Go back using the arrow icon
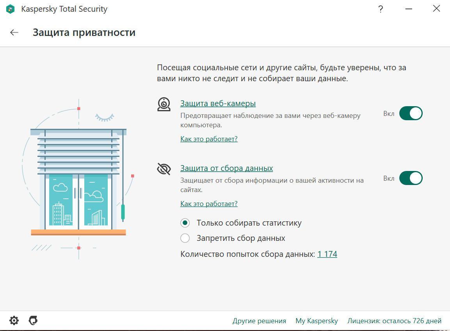Image resolution: width=450 pixels, height=331 pixels. tap(14, 32)
